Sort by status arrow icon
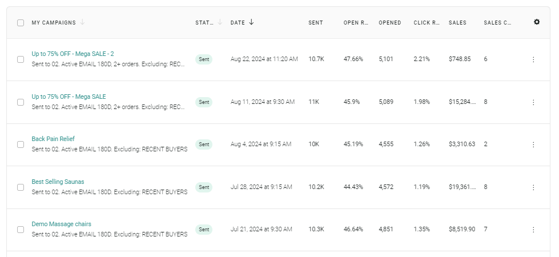Viewport: 559px width, 257px height. pyautogui.click(x=220, y=22)
